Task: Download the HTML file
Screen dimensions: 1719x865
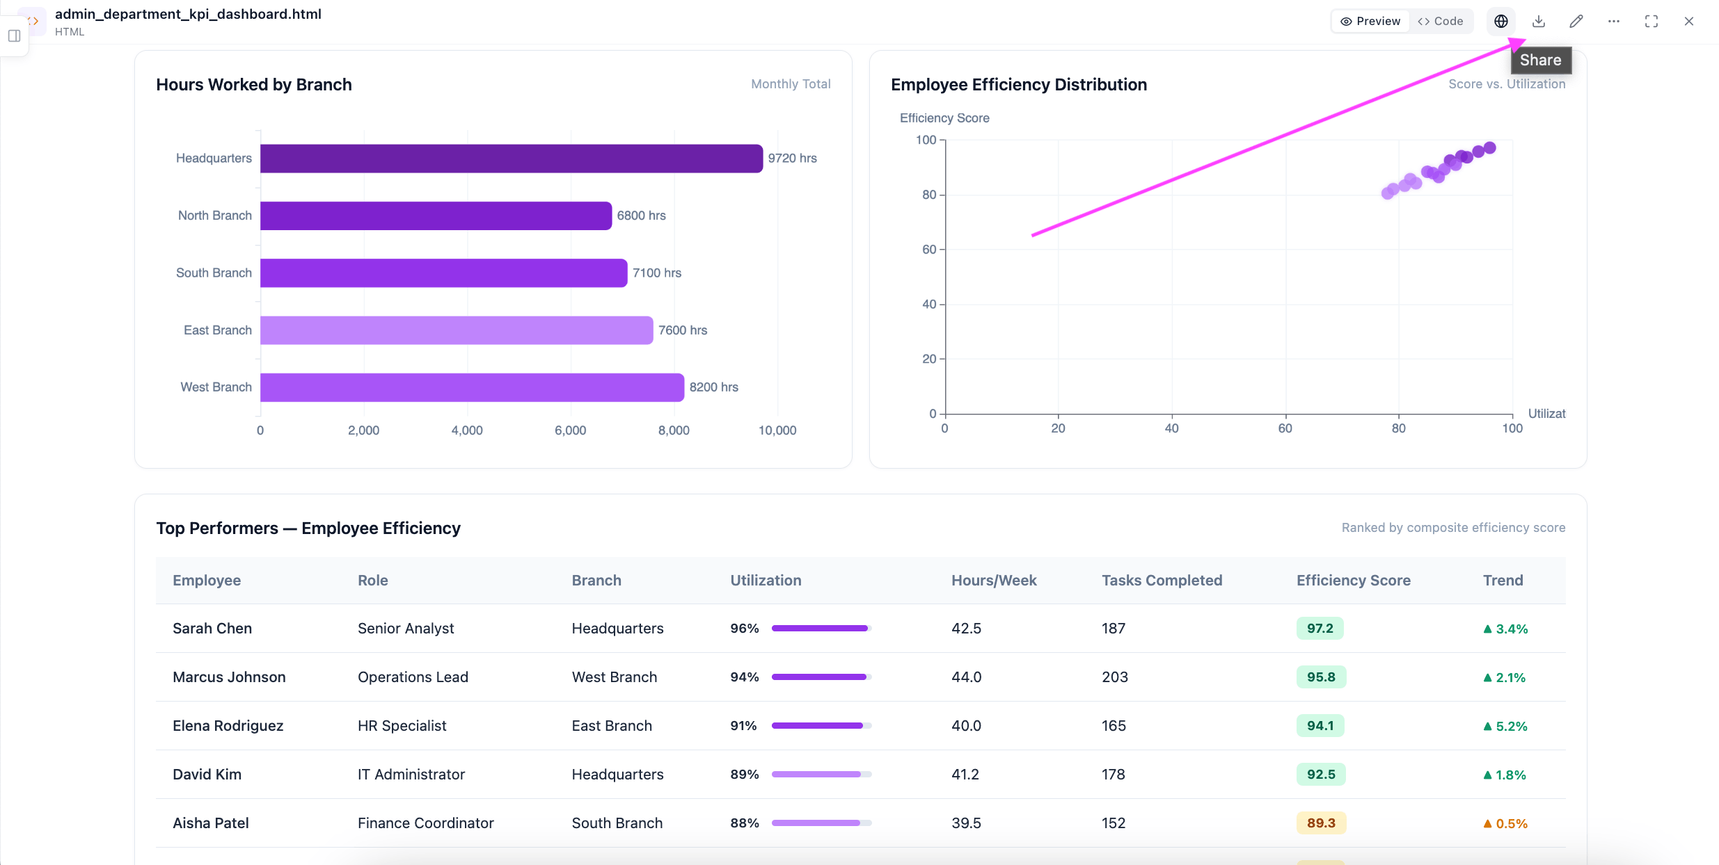Action: [1539, 22]
